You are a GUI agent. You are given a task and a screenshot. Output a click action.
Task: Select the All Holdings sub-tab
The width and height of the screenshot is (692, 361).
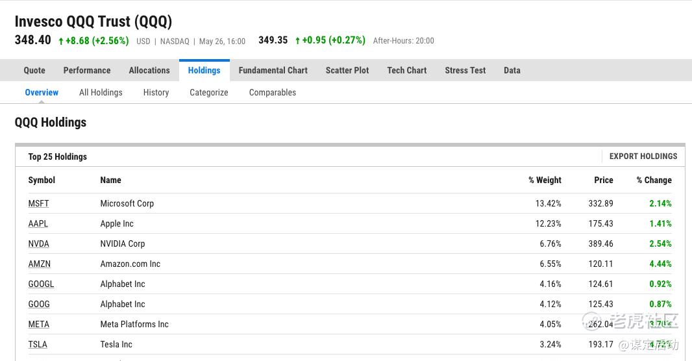101,92
